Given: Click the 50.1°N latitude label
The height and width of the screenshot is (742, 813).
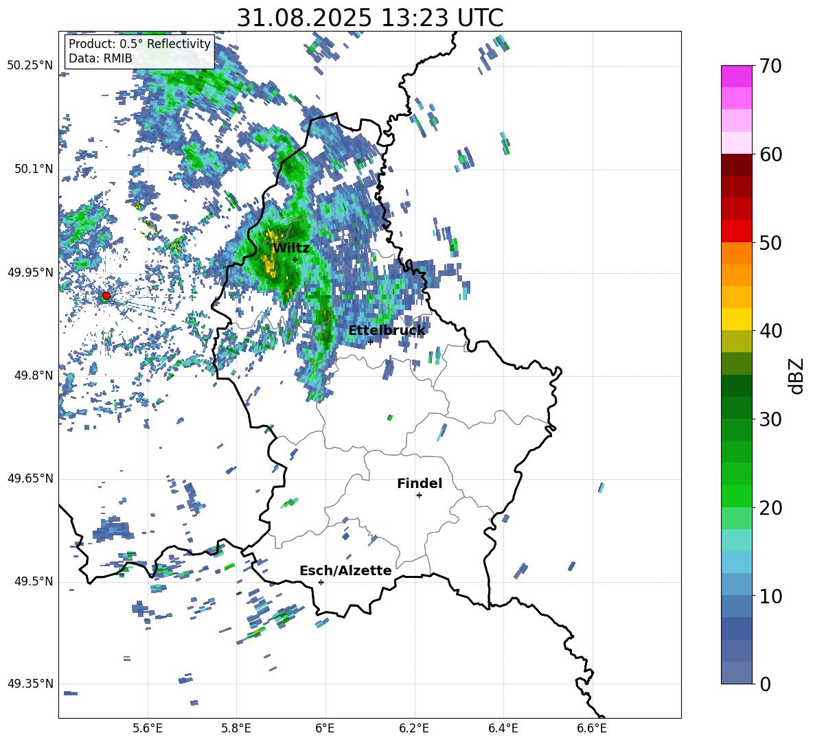Looking at the screenshot, I should coord(34,170).
